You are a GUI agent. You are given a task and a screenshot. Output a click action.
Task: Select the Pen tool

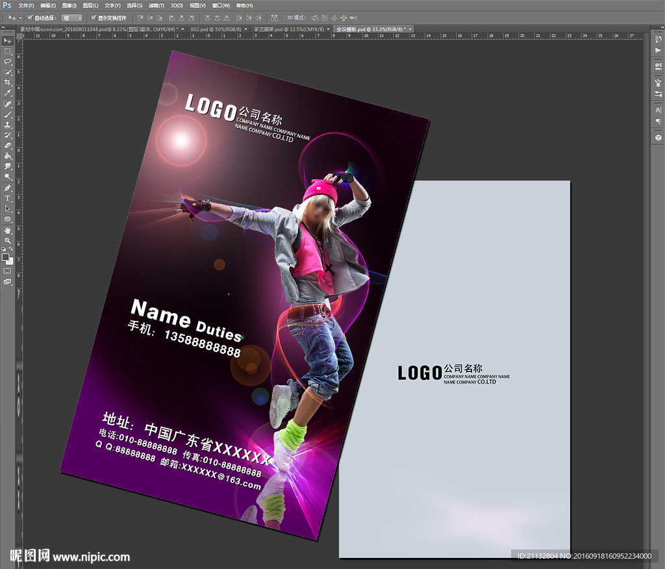coord(8,188)
